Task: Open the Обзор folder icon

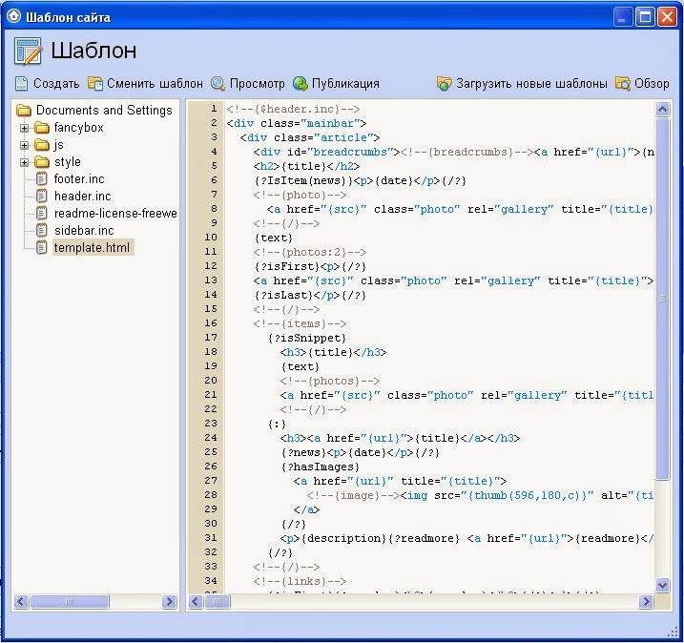Action: (623, 84)
